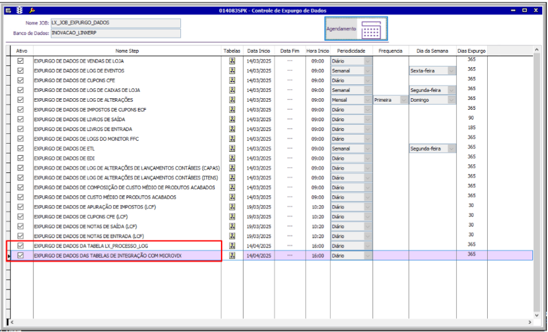This screenshot has height=332, width=548.
Task: Open Tabelas icon for DADOS DE EDI row
Action: pos(232,159)
